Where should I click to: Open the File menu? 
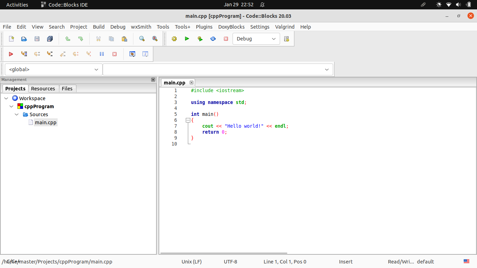7,27
